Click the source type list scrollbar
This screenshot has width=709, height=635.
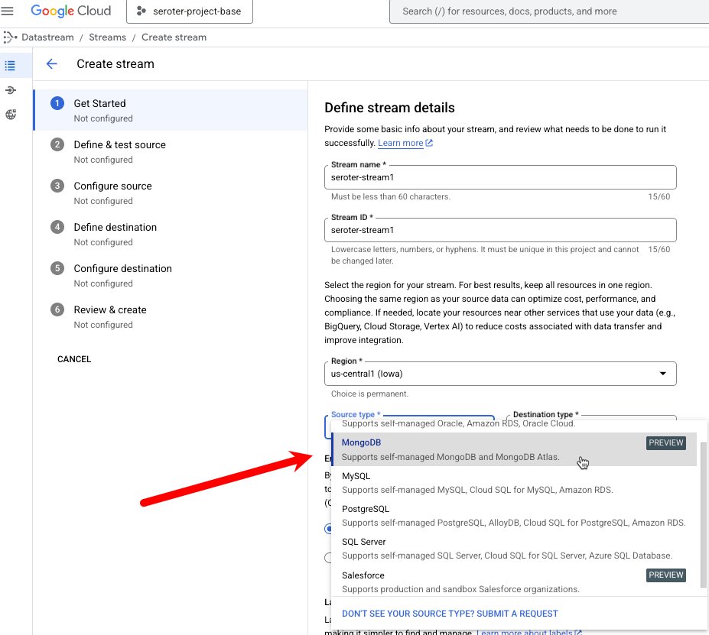703,515
